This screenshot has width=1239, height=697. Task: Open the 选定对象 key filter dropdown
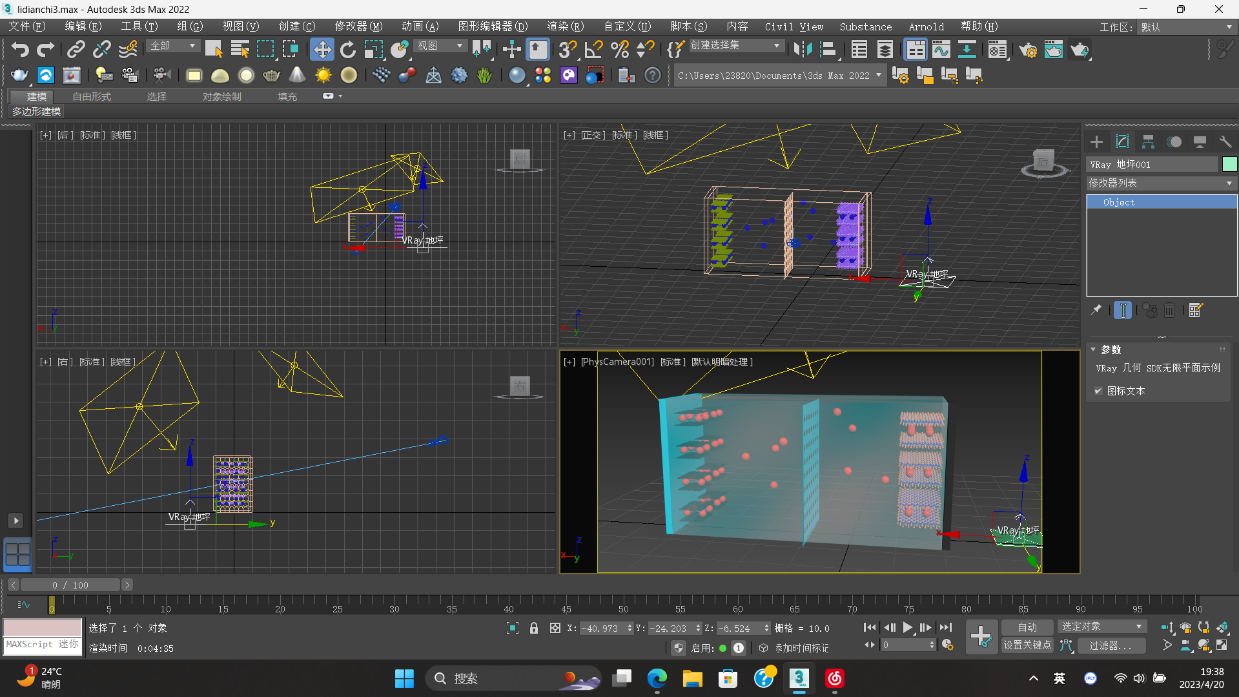tap(1102, 627)
